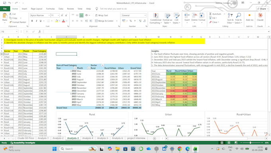Screen dimensions: 271x153
Task: Click the Increase Indent icon
Action: [91, 21]
